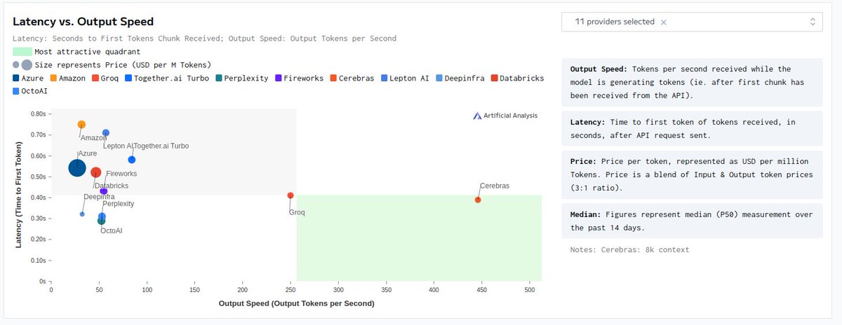Click the Median definition box
842x325 pixels.
pyautogui.click(x=692, y=220)
